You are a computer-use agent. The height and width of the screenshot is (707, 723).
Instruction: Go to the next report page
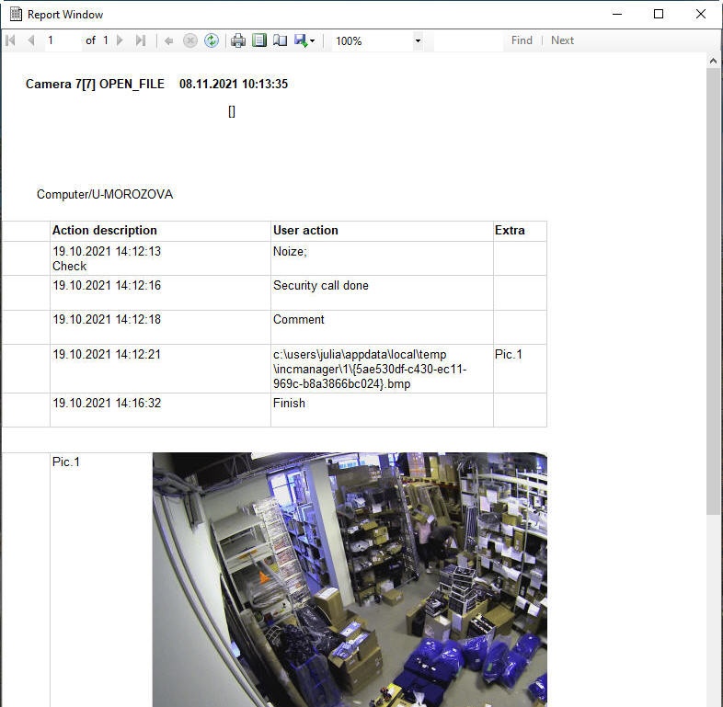120,40
